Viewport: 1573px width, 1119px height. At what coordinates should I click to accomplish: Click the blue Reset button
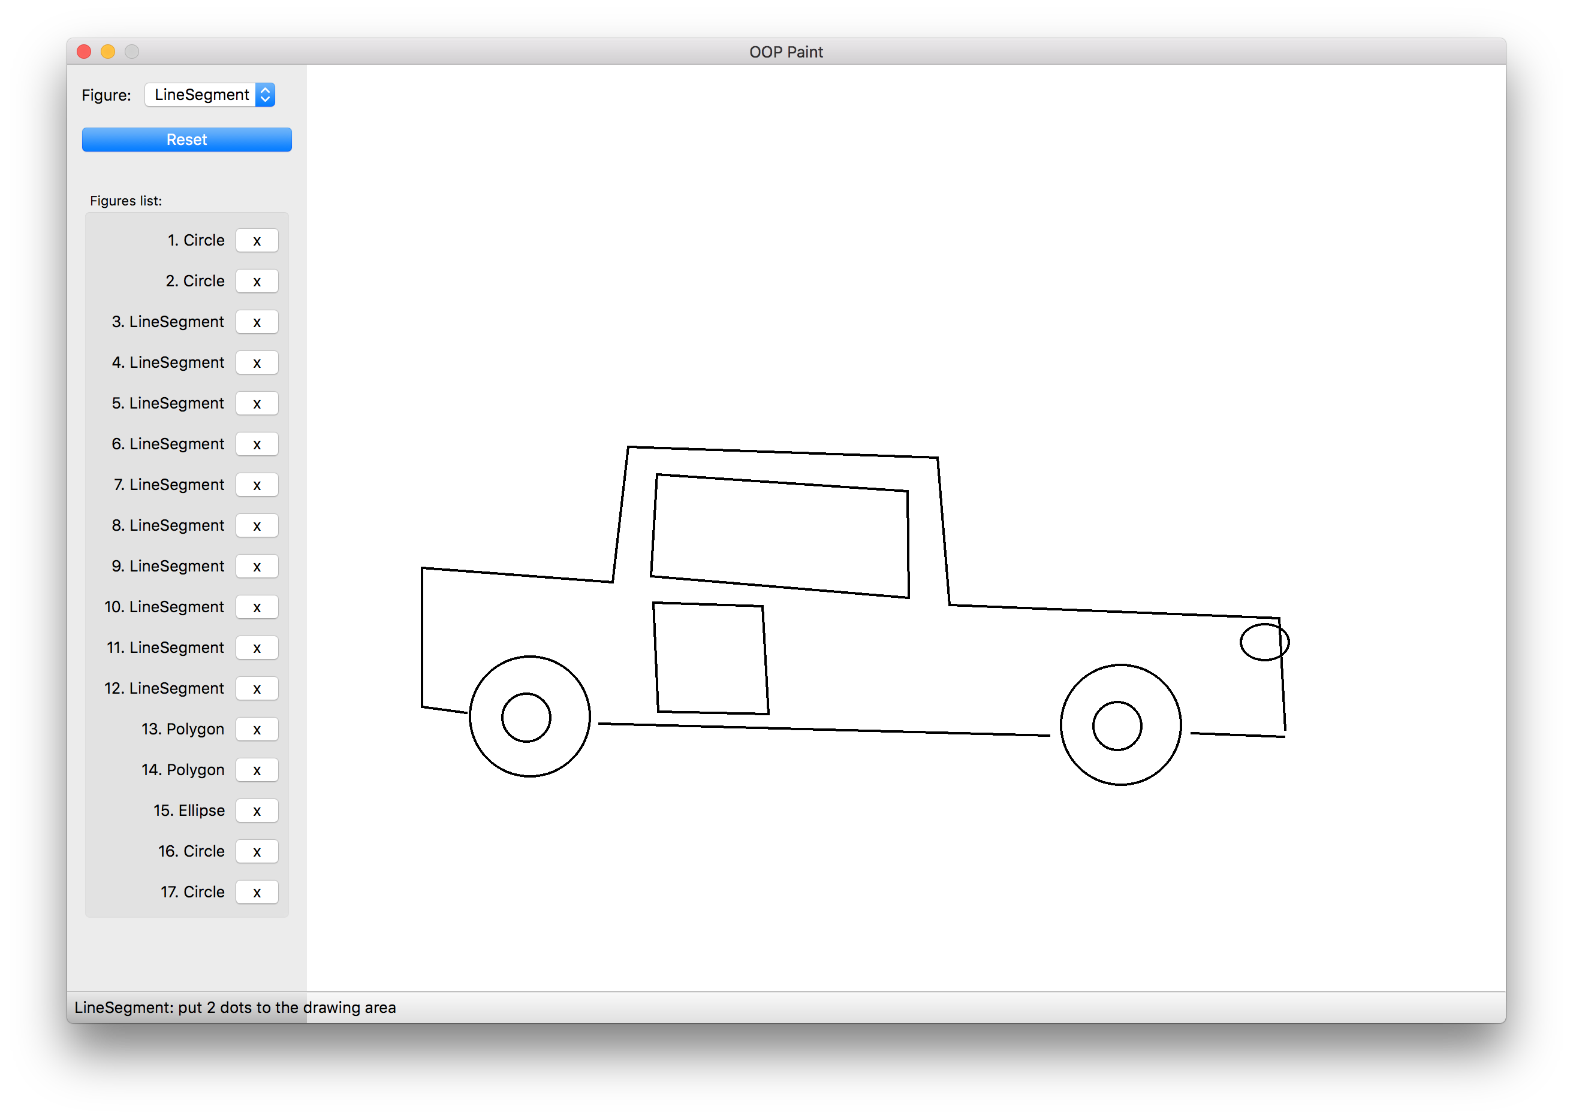point(187,139)
